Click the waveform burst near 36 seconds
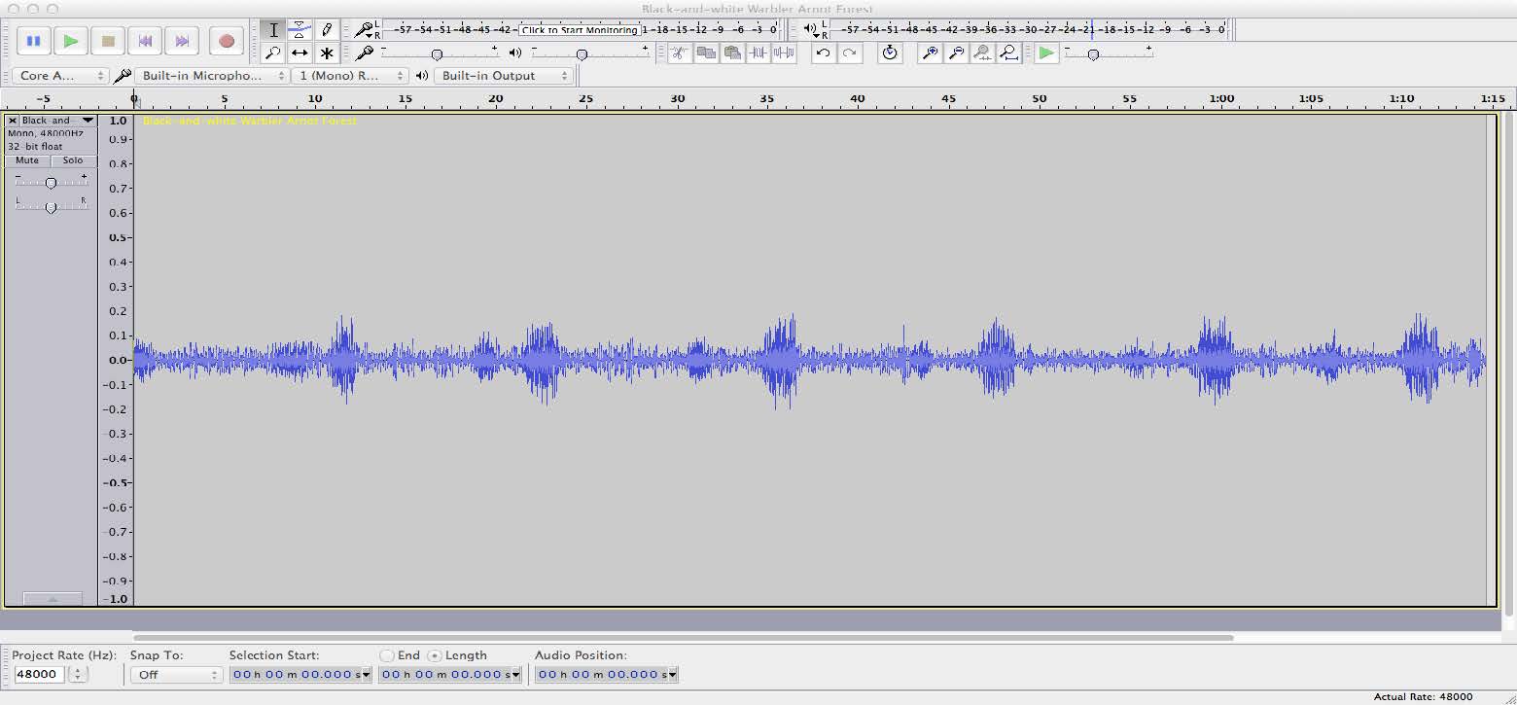The height and width of the screenshot is (705, 1517). point(779,360)
